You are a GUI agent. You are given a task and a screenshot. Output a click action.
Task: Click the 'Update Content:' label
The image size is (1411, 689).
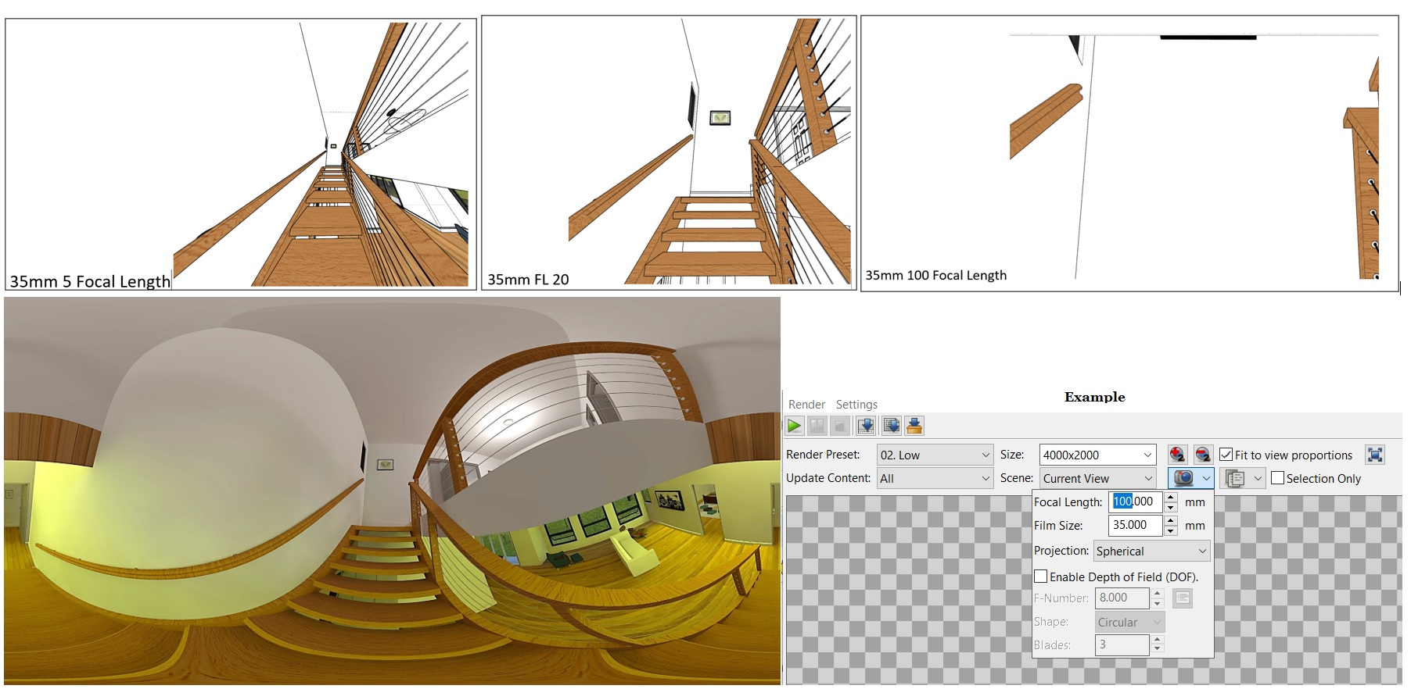(828, 478)
